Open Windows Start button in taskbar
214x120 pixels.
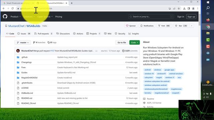pos(208,2)
